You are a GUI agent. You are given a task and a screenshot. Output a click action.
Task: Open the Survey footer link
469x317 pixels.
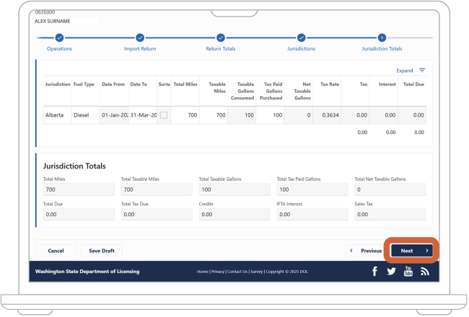point(257,272)
